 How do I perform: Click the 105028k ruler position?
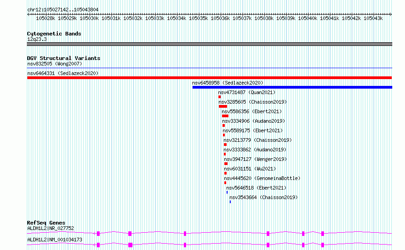tap(46, 18)
